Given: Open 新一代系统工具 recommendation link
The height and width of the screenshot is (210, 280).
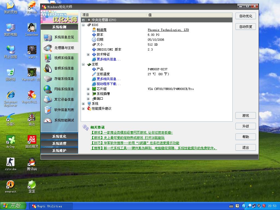Looking at the screenshot, I should coord(154,148).
